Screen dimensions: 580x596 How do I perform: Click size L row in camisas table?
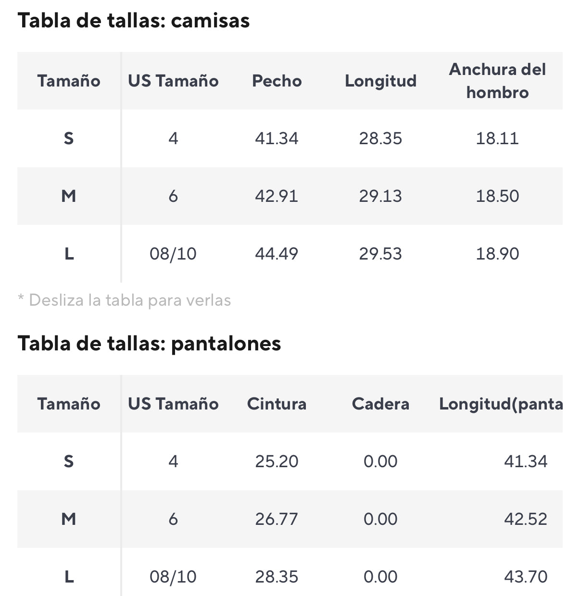pyautogui.click(x=290, y=254)
